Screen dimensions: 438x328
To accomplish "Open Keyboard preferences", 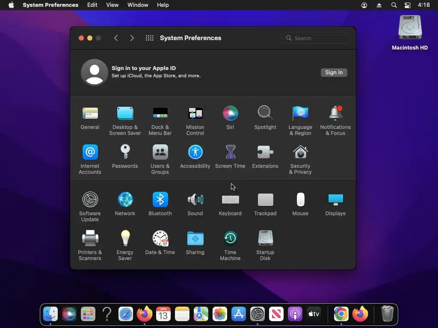I will (x=230, y=199).
